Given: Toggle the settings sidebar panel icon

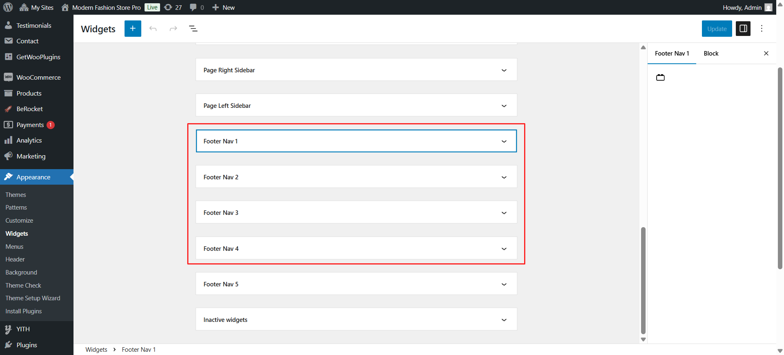Looking at the screenshot, I should click(x=743, y=29).
